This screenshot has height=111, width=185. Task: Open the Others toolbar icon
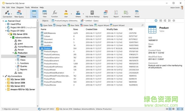(78, 14)
